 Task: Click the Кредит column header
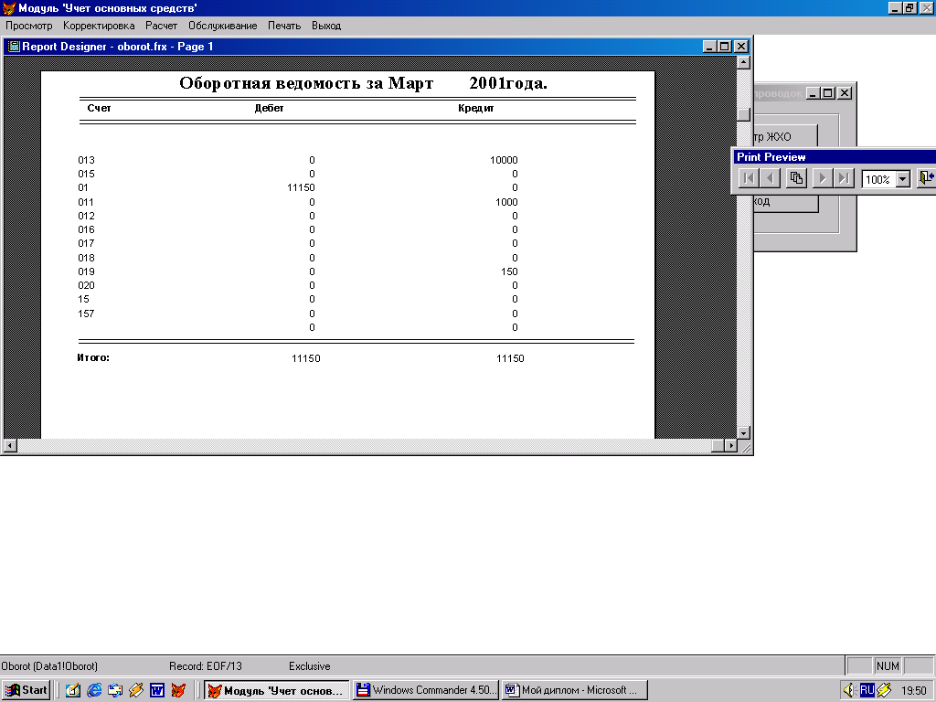pyautogui.click(x=475, y=108)
